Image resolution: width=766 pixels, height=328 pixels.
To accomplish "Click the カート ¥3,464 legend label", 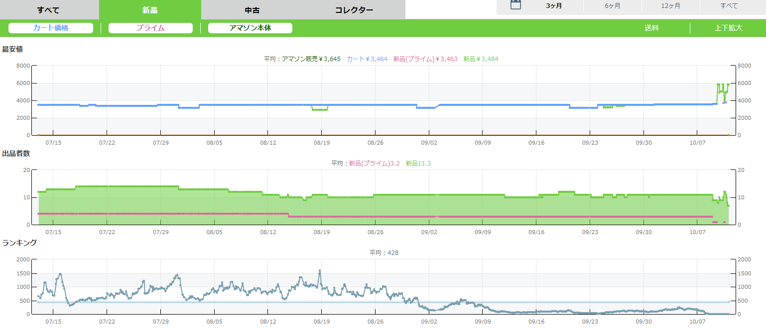I will click(x=367, y=59).
